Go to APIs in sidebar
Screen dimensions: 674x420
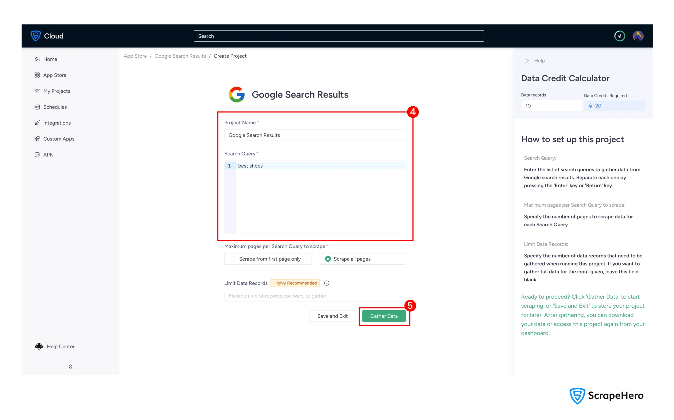pos(48,155)
